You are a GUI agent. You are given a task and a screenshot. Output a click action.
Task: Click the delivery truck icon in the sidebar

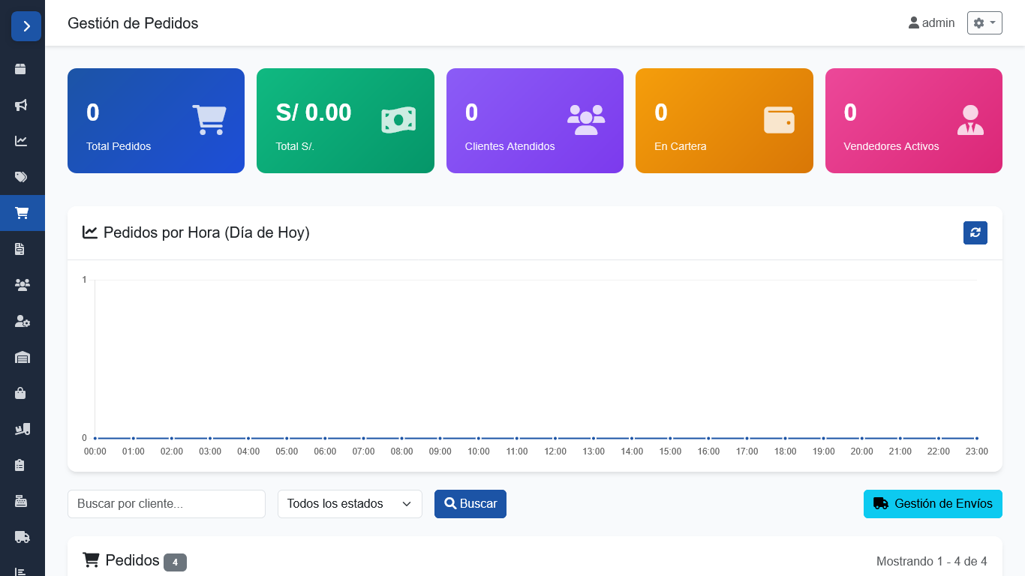click(23, 536)
